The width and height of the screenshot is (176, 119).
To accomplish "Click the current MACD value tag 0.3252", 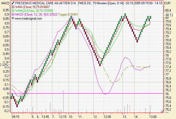I will 4,65.
